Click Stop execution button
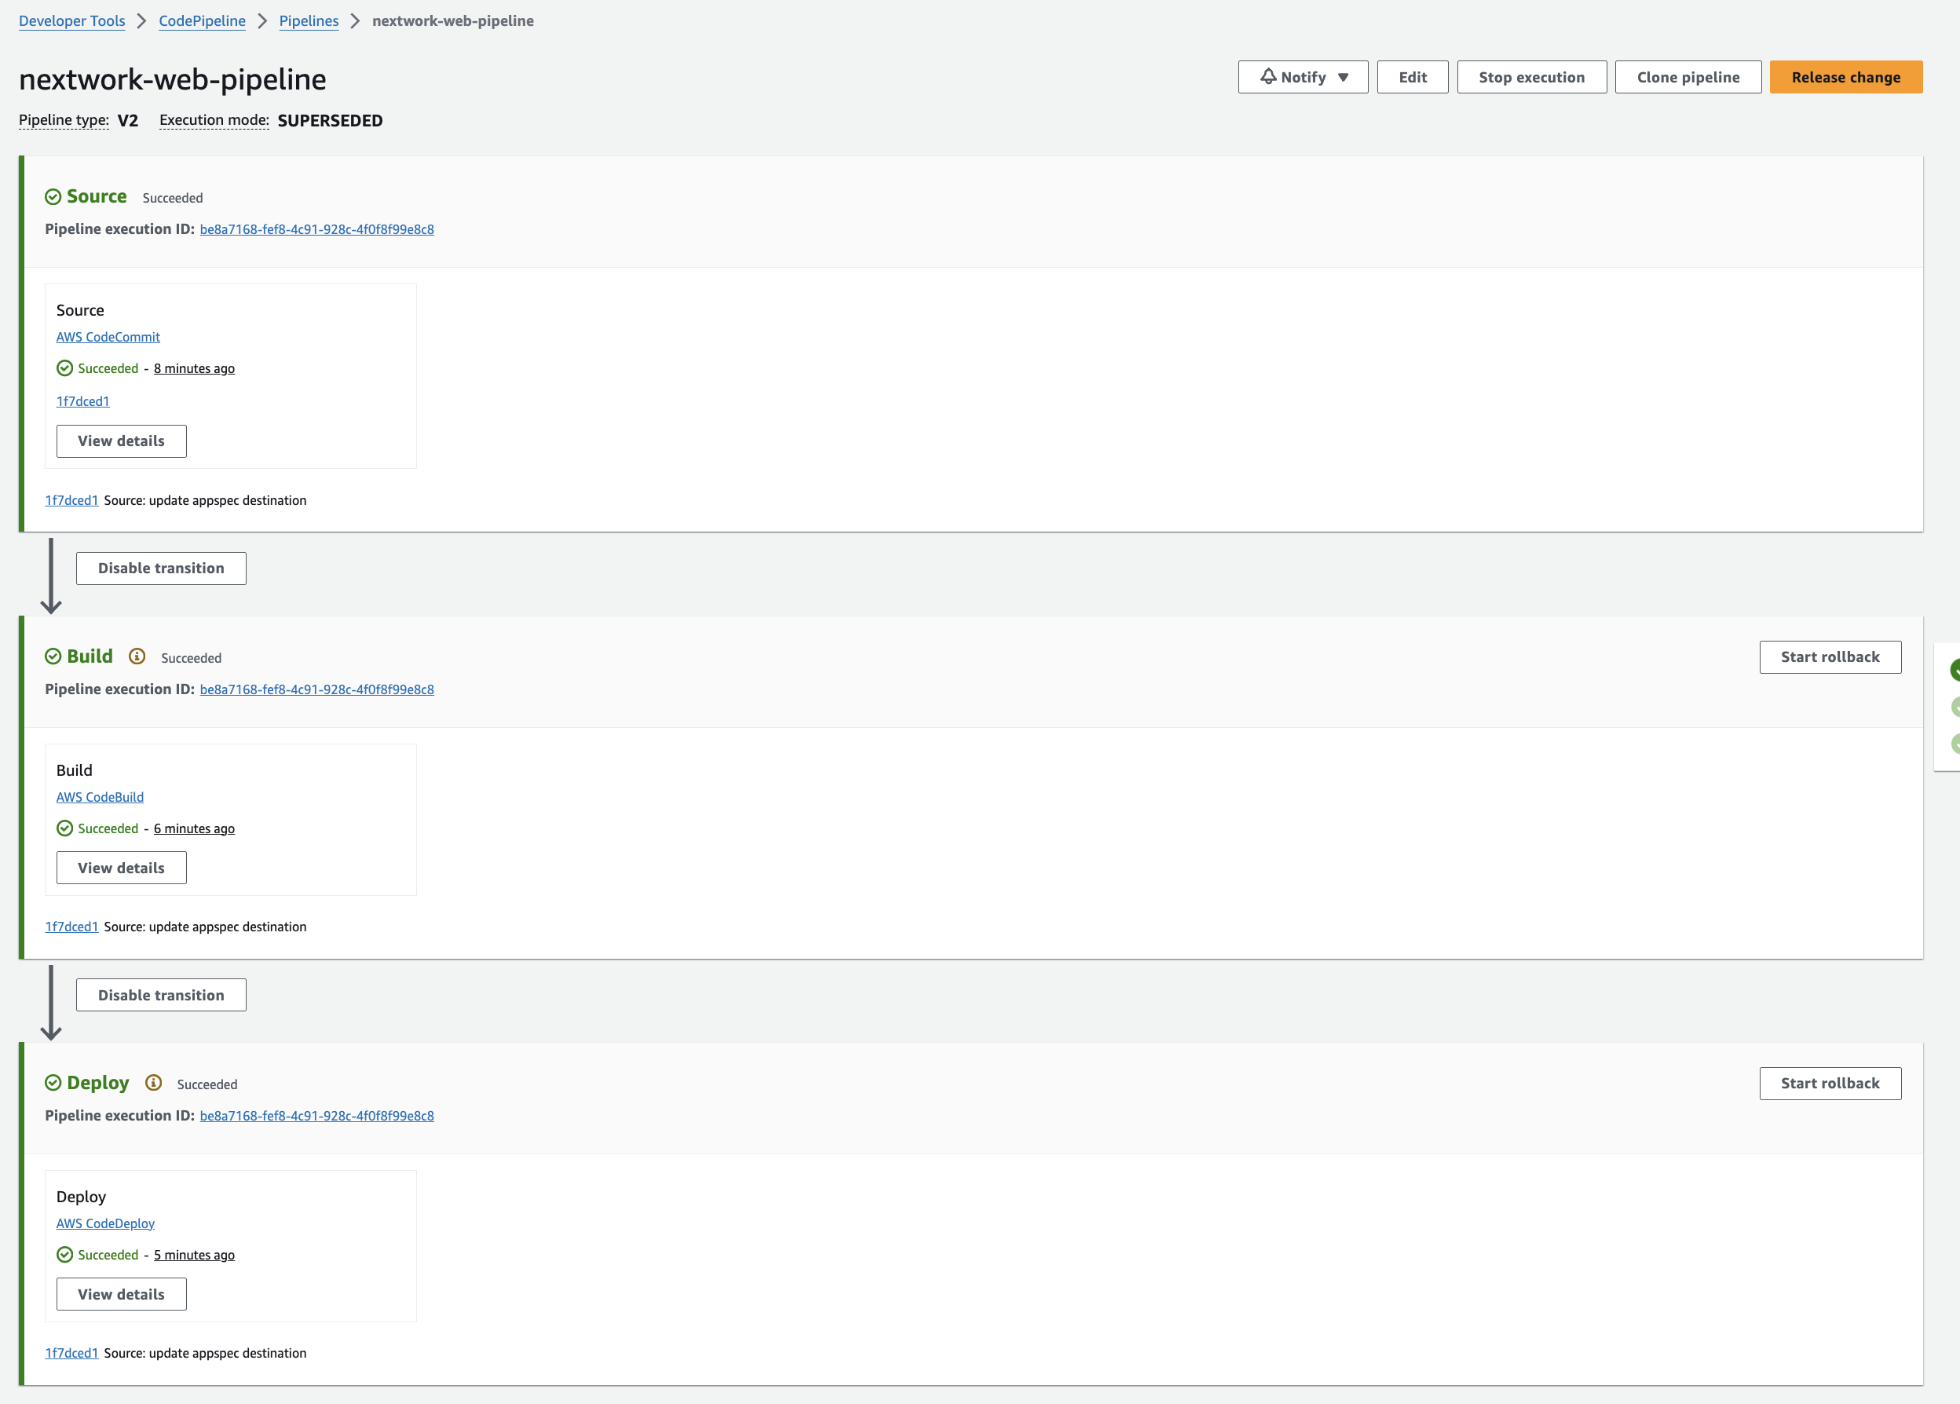Screen dimensions: 1960x1404 [x=1531, y=77]
